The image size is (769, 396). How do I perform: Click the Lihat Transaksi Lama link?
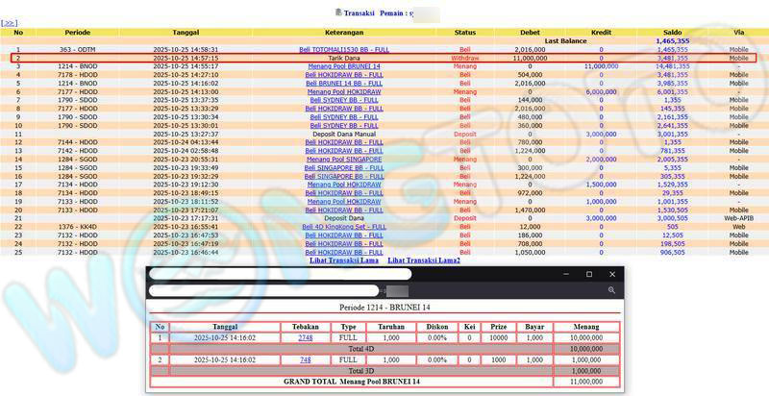(343, 260)
